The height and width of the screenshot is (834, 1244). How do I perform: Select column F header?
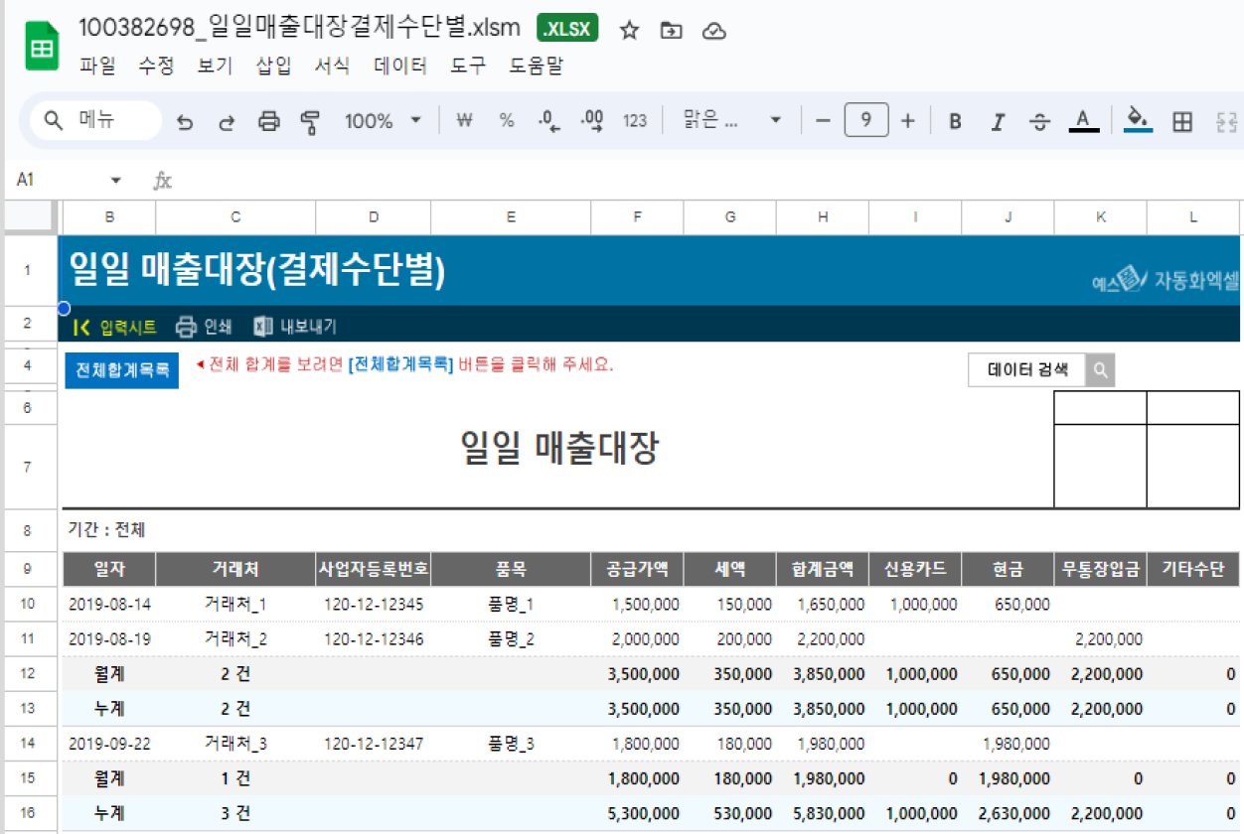click(637, 217)
